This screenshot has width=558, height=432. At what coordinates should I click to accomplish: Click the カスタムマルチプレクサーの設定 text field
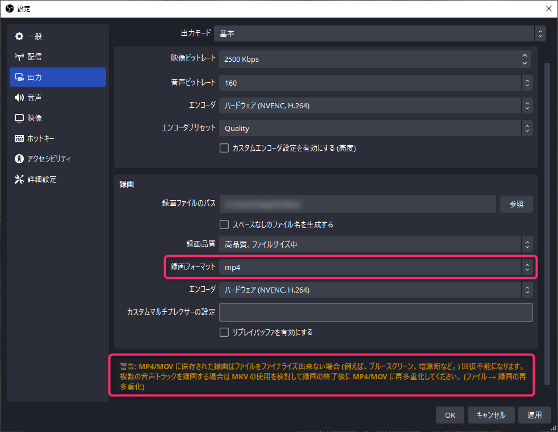pyautogui.click(x=375, y=312)
